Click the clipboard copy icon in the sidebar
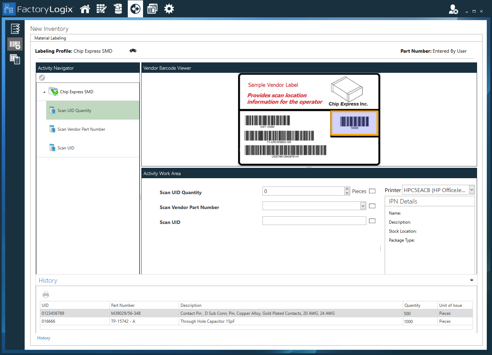 15,59
